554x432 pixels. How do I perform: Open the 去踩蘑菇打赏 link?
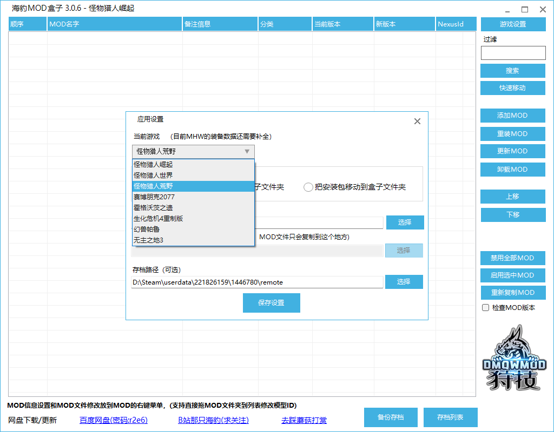pos(304,420)
